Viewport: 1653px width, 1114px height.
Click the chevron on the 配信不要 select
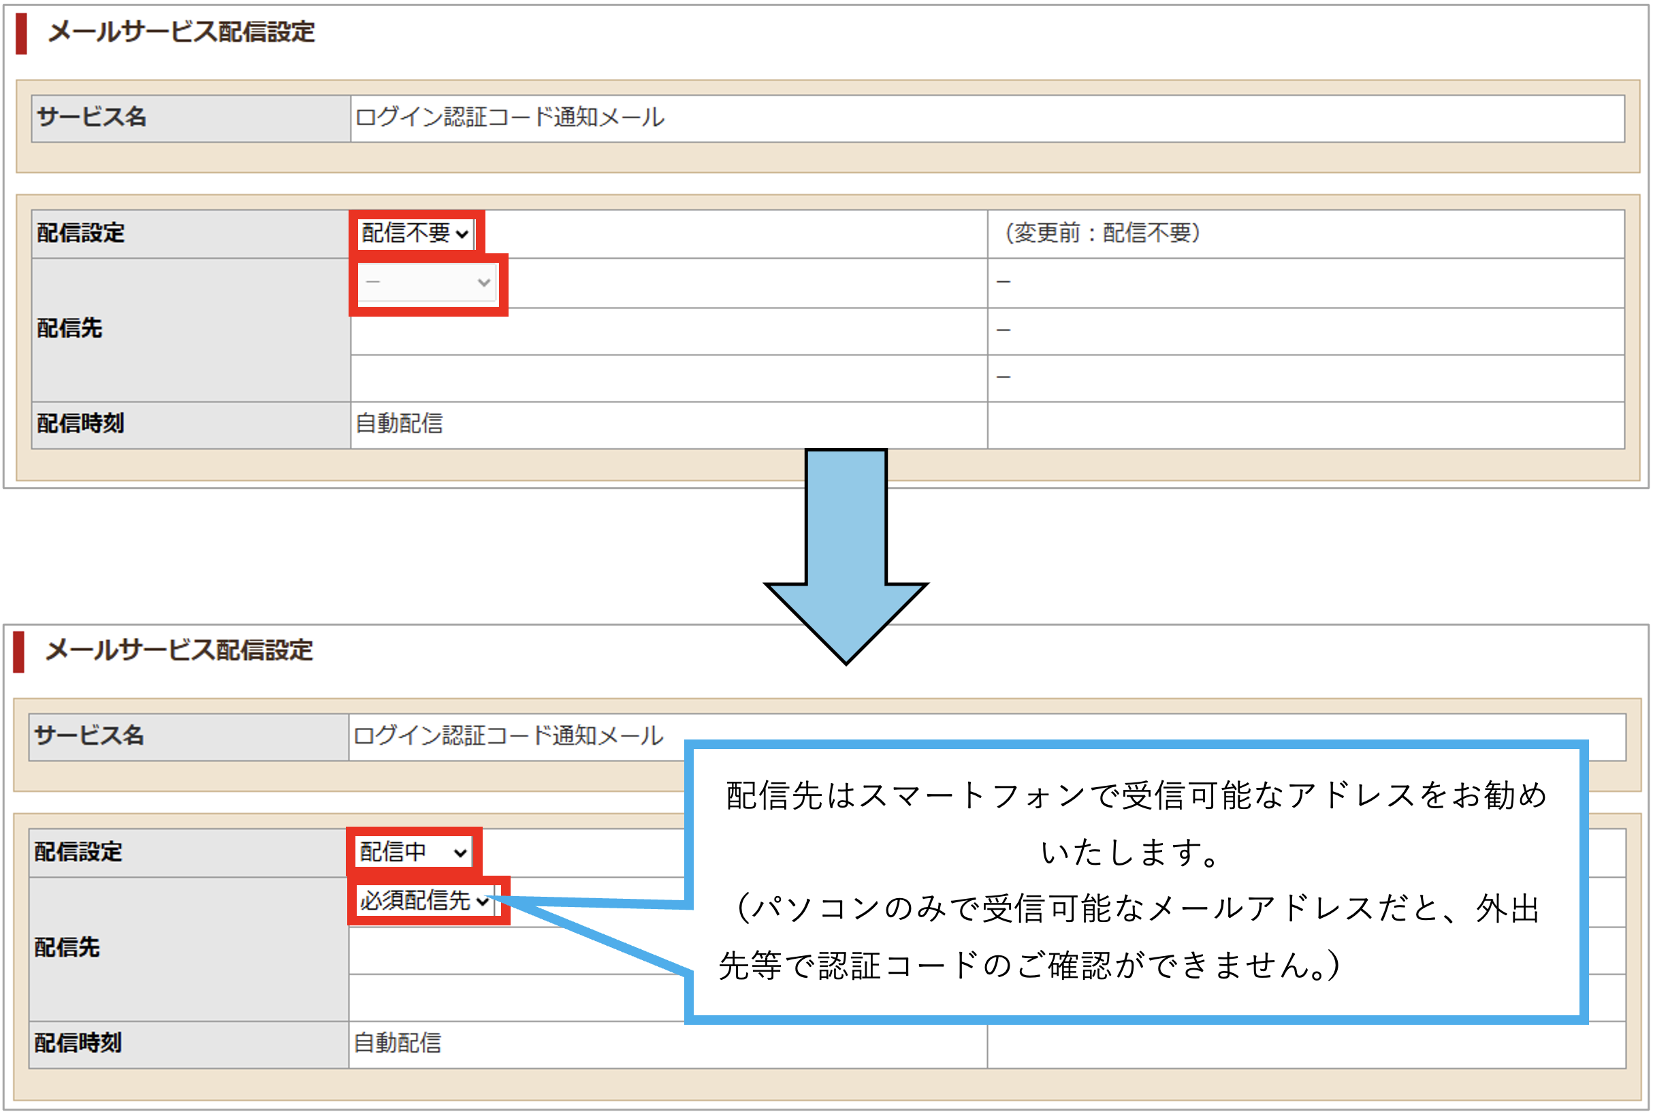click(462, 234)
